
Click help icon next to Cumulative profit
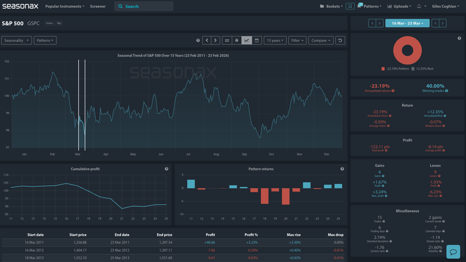click(x=166, y=169)
